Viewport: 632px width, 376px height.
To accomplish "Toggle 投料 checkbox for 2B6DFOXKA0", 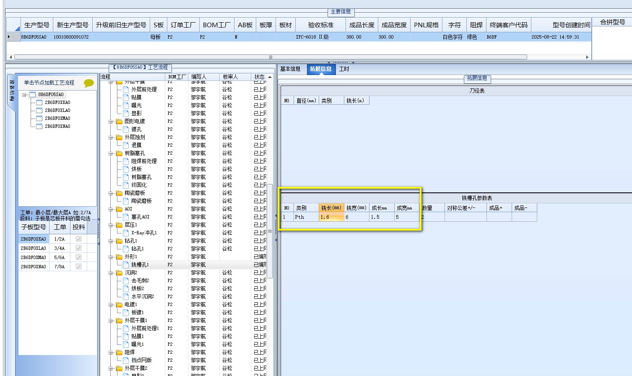I will (78, 239).
